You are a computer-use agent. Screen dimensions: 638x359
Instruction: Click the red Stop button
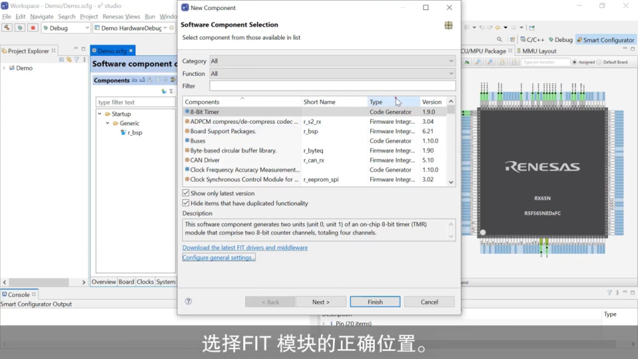pos(33,28)
